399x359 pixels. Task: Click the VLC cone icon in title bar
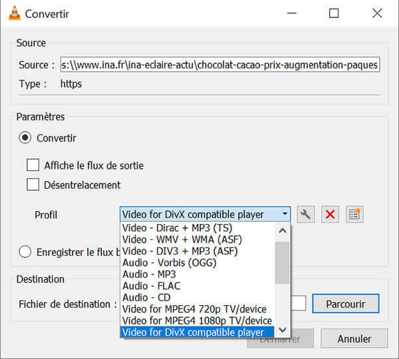tap(15, 13)
